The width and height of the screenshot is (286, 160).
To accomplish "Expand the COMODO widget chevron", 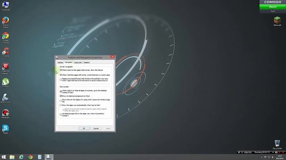I will [273, 11].
